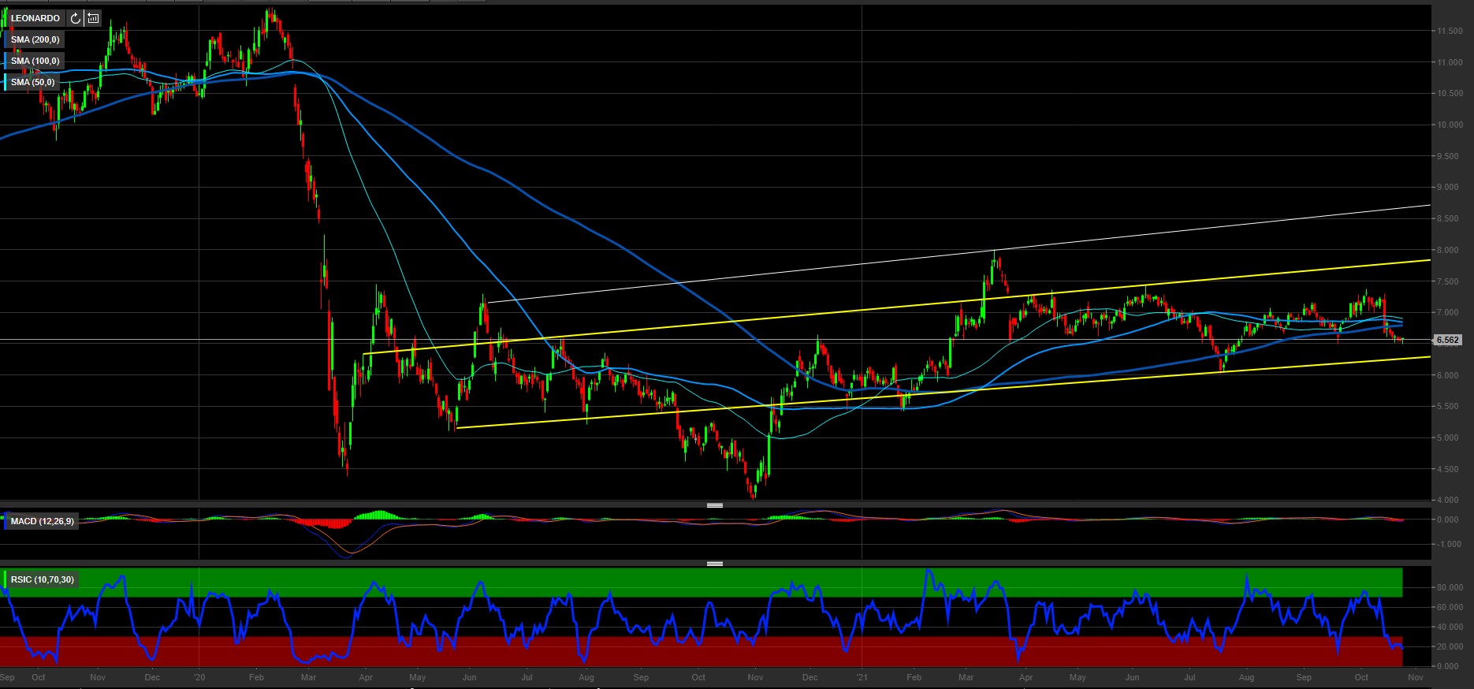Viewport: 1474px width, 689px height.
Task: Click the chart settings icon beside refresh
Action: coord(93,18)
